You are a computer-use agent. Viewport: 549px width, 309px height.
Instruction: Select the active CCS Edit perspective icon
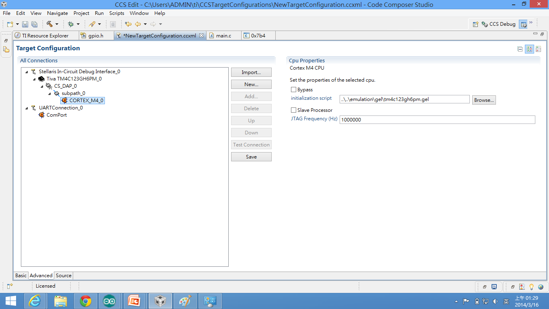pos(523,24)
